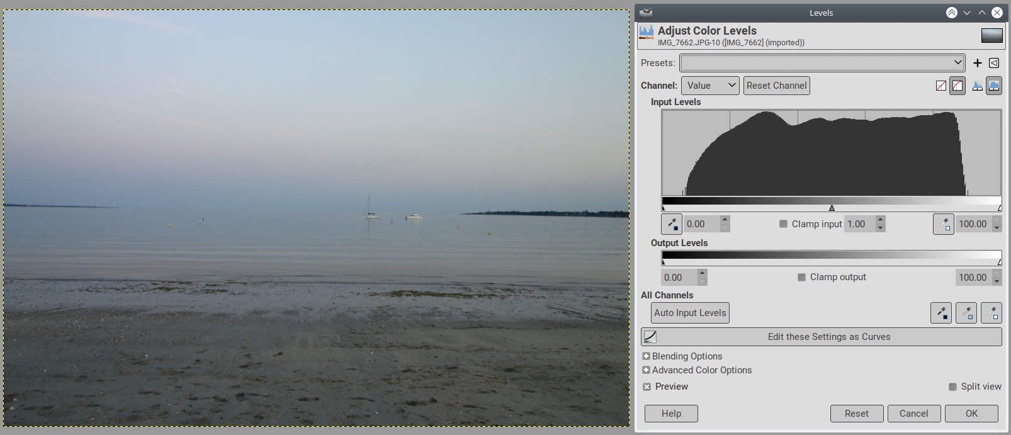
Task: Click the input black point slider triangle
Action: coord(664,208)
